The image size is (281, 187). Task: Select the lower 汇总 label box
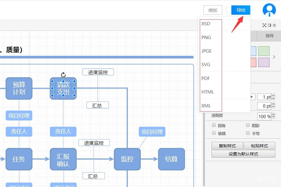[94, 176]
